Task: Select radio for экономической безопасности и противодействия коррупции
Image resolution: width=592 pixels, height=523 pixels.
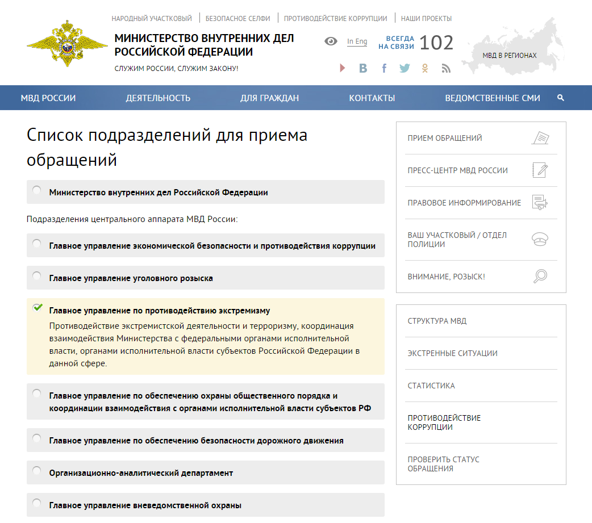Action: click(x=36, y=244)
